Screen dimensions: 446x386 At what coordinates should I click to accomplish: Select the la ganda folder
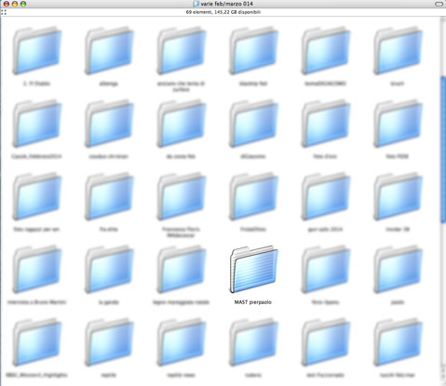[109, 269]
